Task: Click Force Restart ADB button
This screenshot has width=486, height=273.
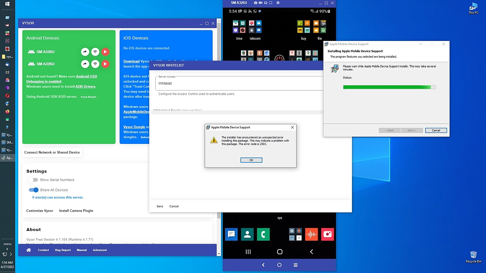Action: tap(88, 97)
